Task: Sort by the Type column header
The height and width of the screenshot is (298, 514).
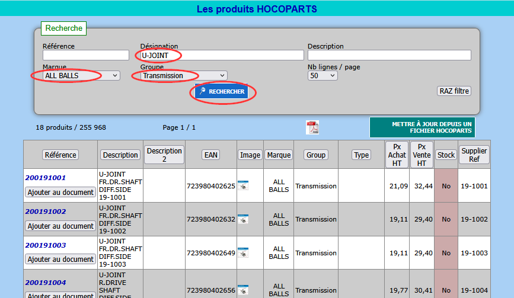Action: tap(361, 155)
